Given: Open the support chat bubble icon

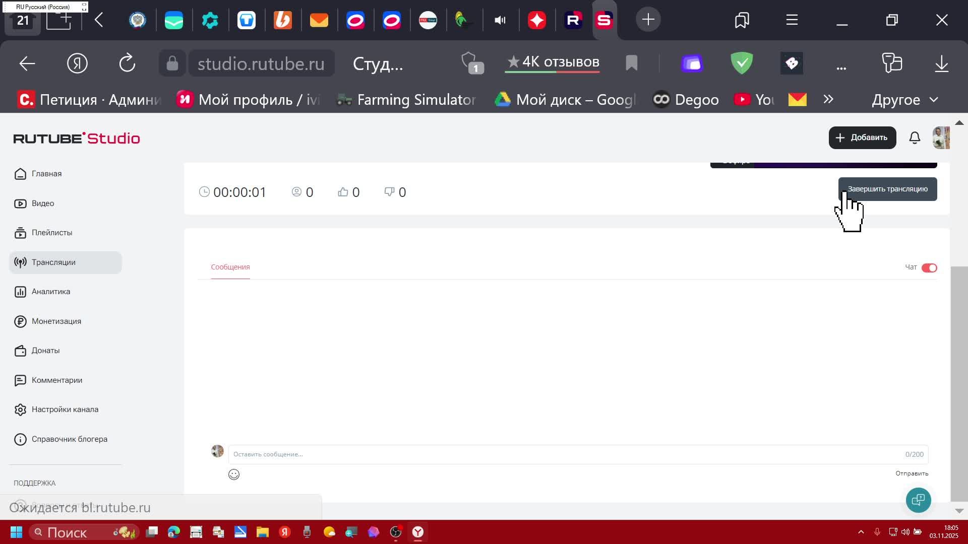Looking at the screenshot, I should tap(918, 500).
